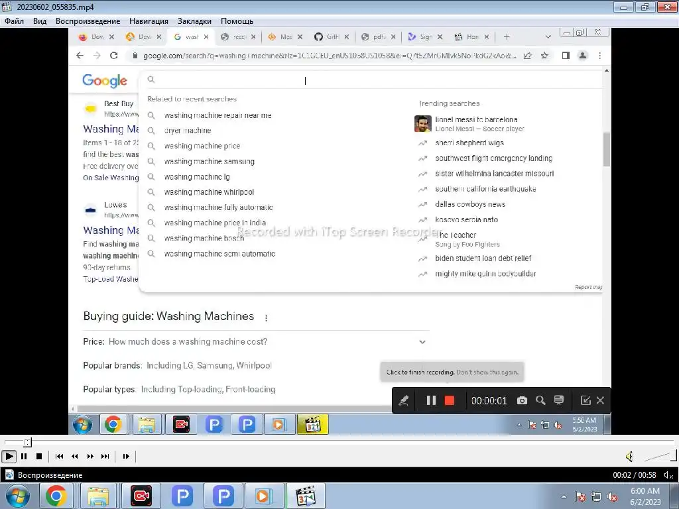Step one frame forward
This screenshot has width=679, height=509.
pyautogui.click(x=126, y=456)
